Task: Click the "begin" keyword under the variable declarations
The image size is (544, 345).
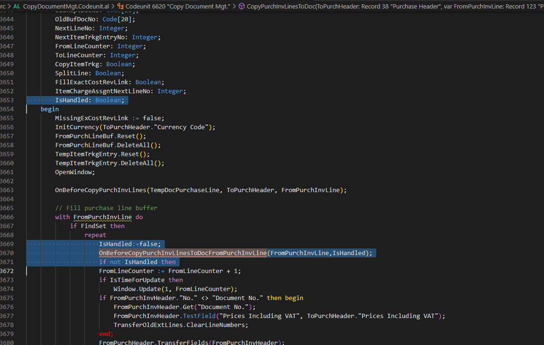Action: [x=49, y=109]
